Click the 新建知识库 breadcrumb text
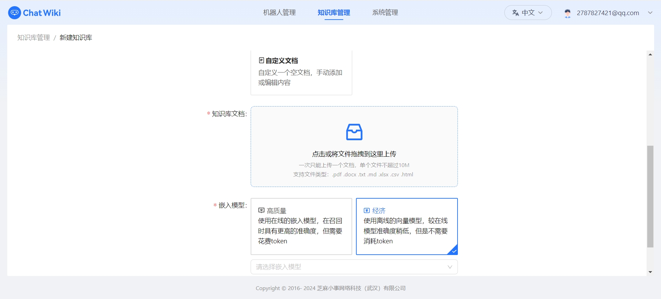Screen dimensions: 661x299 [76, 37]
